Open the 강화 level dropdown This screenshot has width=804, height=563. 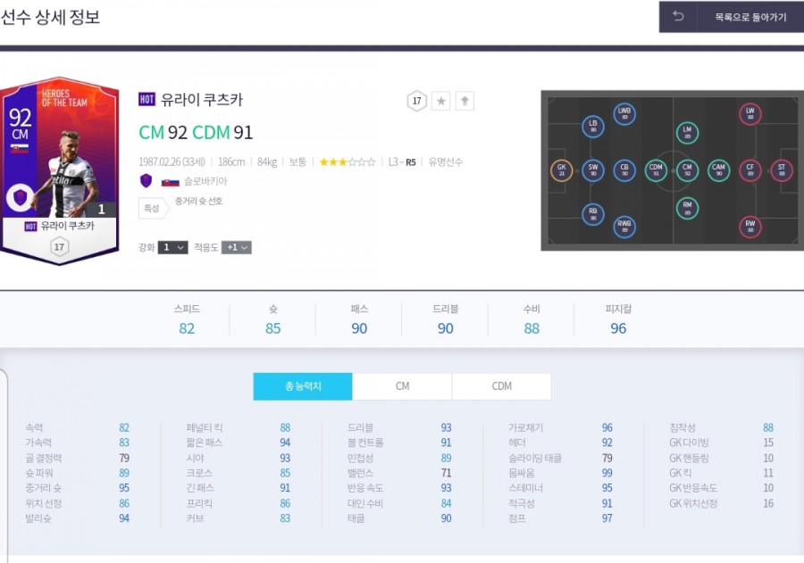[x=172, y=247]
